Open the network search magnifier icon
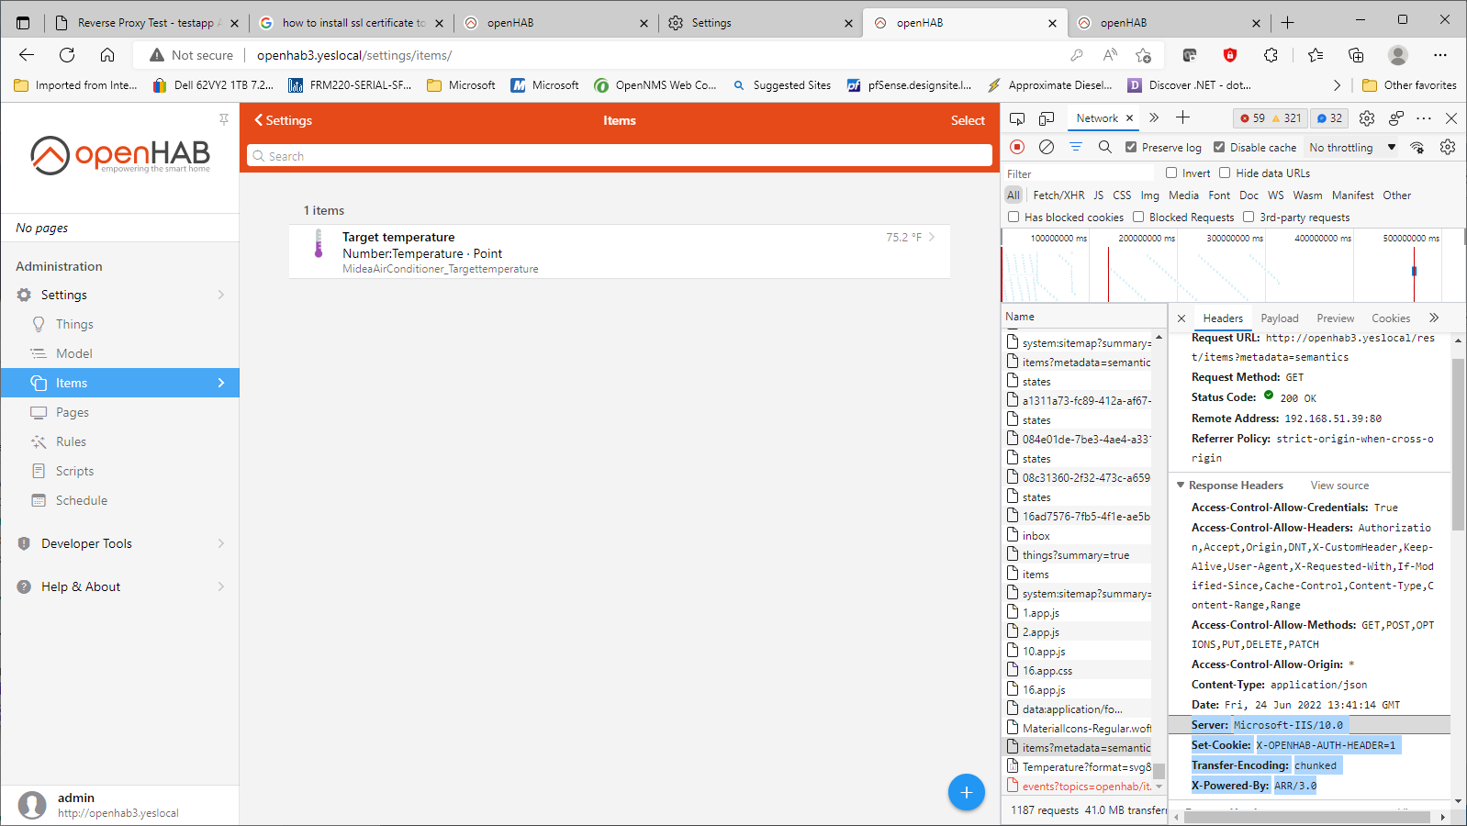Image resolution: width=1467 pixels, height=826 pixels. 1105,147
